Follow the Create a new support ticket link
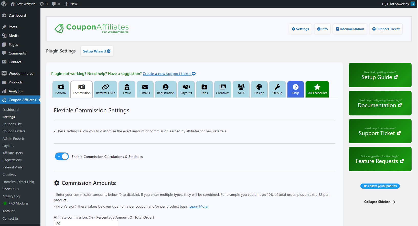 click(x=169, y=74)
